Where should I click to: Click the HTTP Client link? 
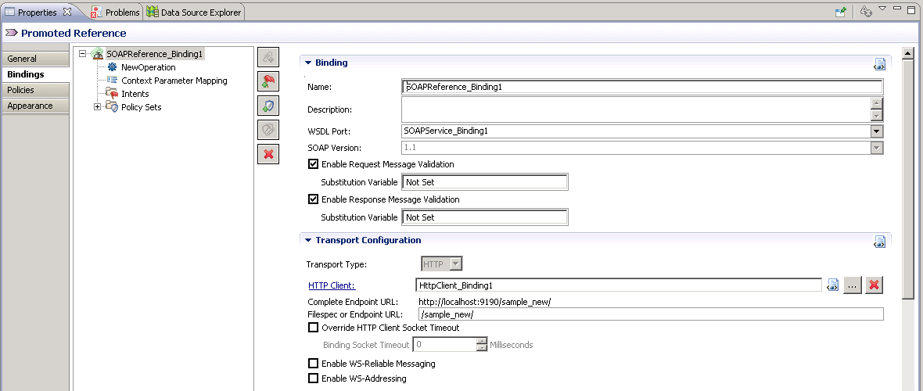pos(332,285)
